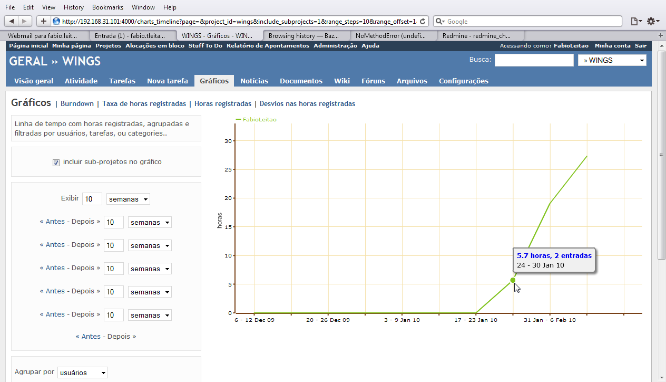
Task: Open the Exibir 'semanas' unit dropdown
Action: [128, 199]
